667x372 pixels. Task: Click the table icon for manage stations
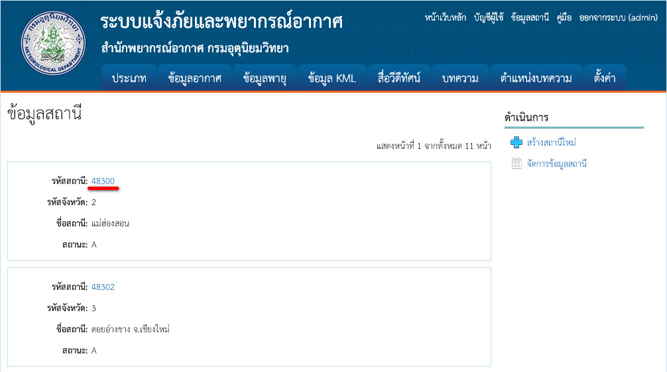[516, 163]
